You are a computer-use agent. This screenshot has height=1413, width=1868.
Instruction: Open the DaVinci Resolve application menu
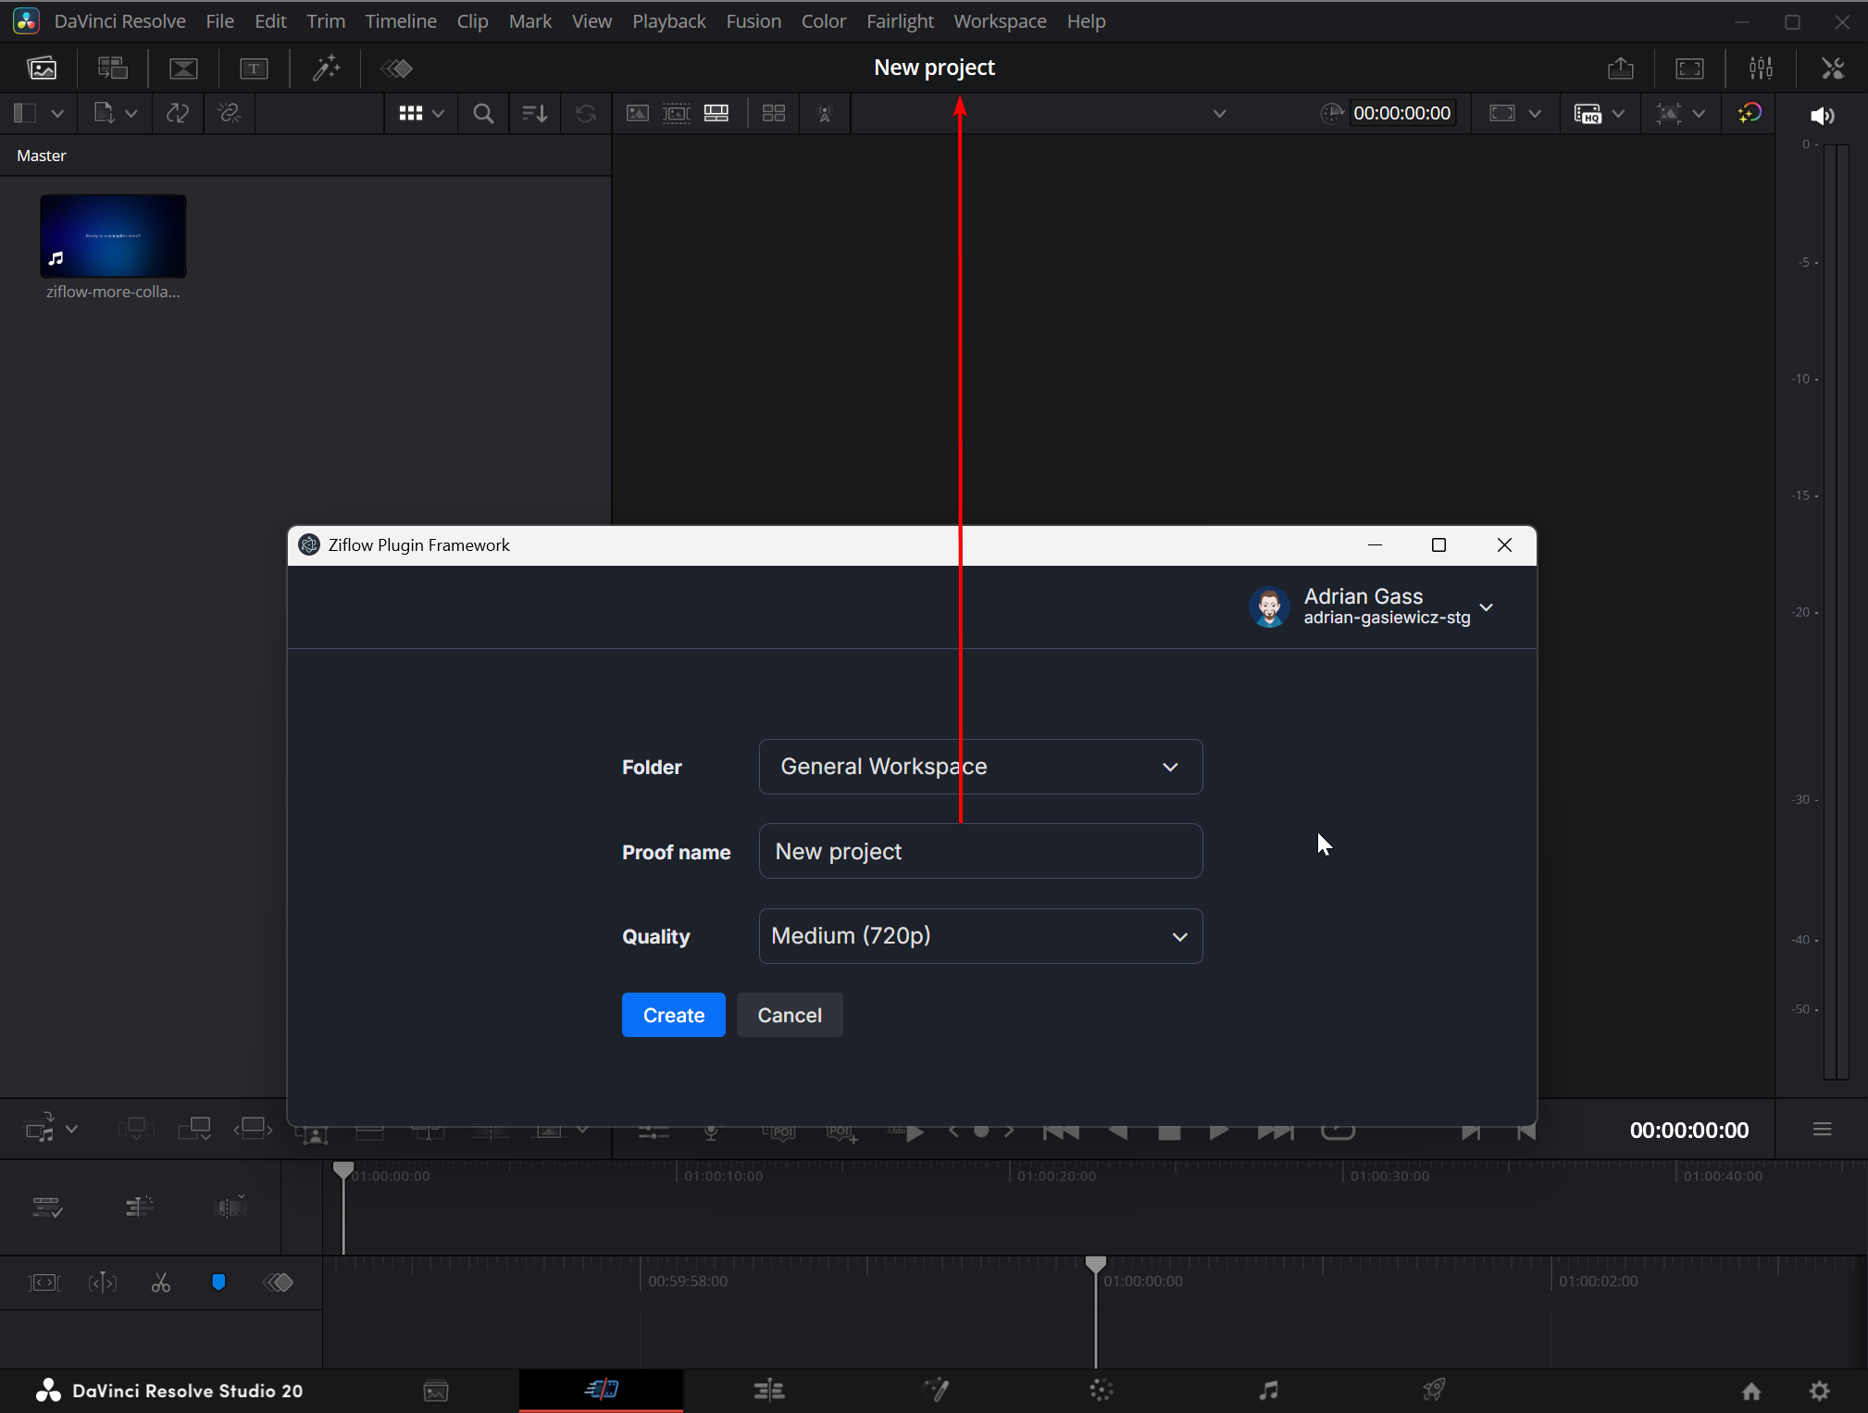click(119, 20)
